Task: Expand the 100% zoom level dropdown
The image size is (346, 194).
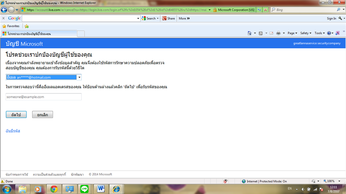Action: coord(339,181)
